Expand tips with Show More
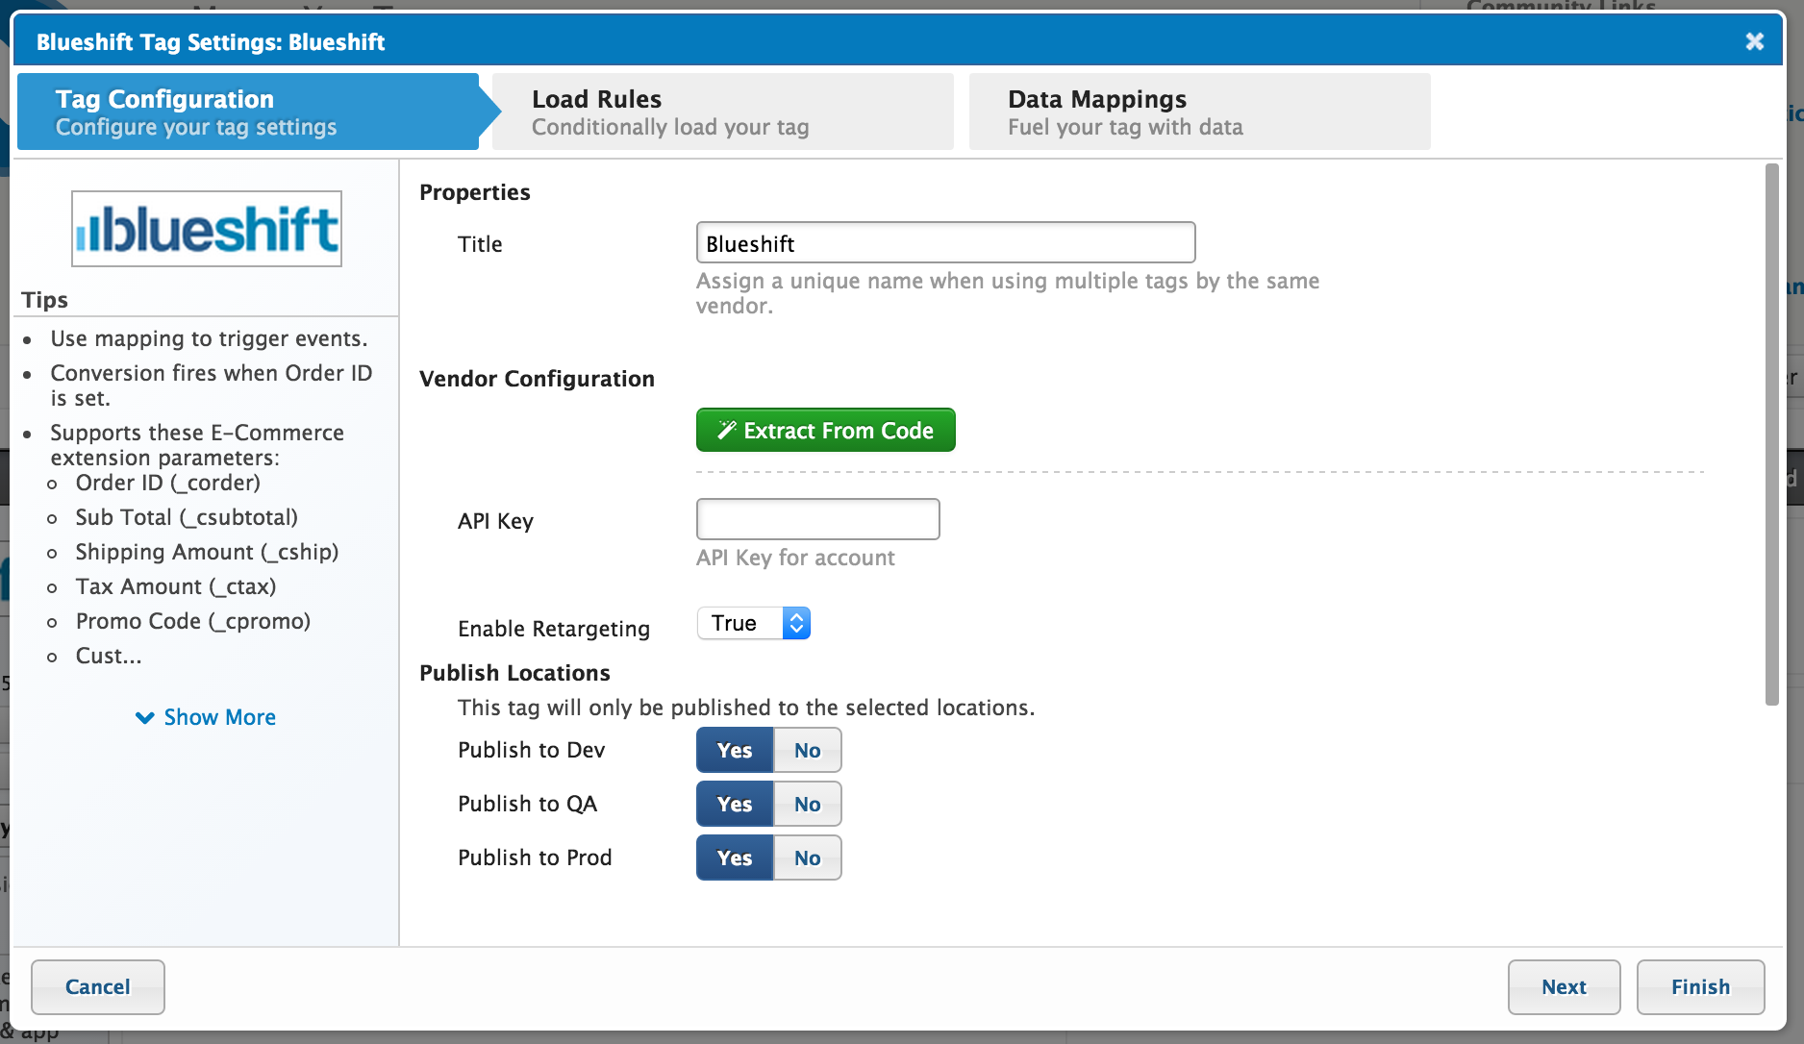This screenshot has height=1044, width=1804. [206, 717]
